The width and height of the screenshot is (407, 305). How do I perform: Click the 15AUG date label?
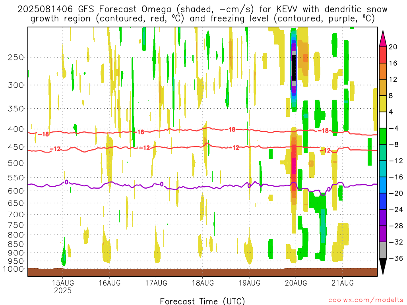[x=63, y=283]
